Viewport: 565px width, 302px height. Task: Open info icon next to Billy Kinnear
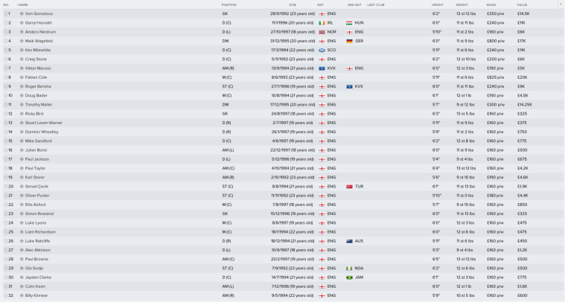pyautogui.click(x=22, y=295)
